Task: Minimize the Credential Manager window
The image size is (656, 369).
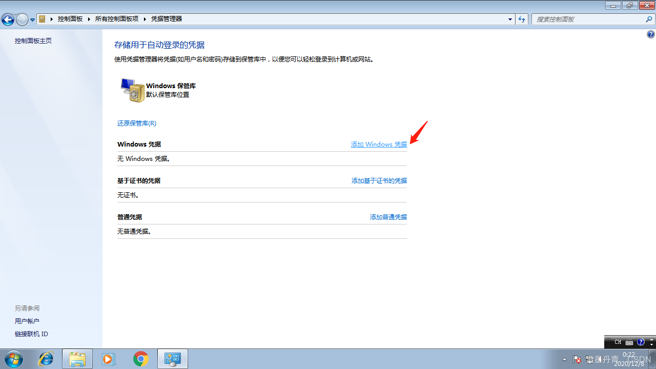Action: click(613, 5)
